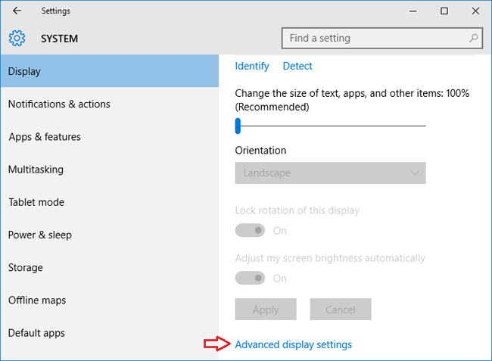Open Power & sleep settings
Image resolution: width=492 pixels, height=361 pixels.
click(x=39, y=235)
